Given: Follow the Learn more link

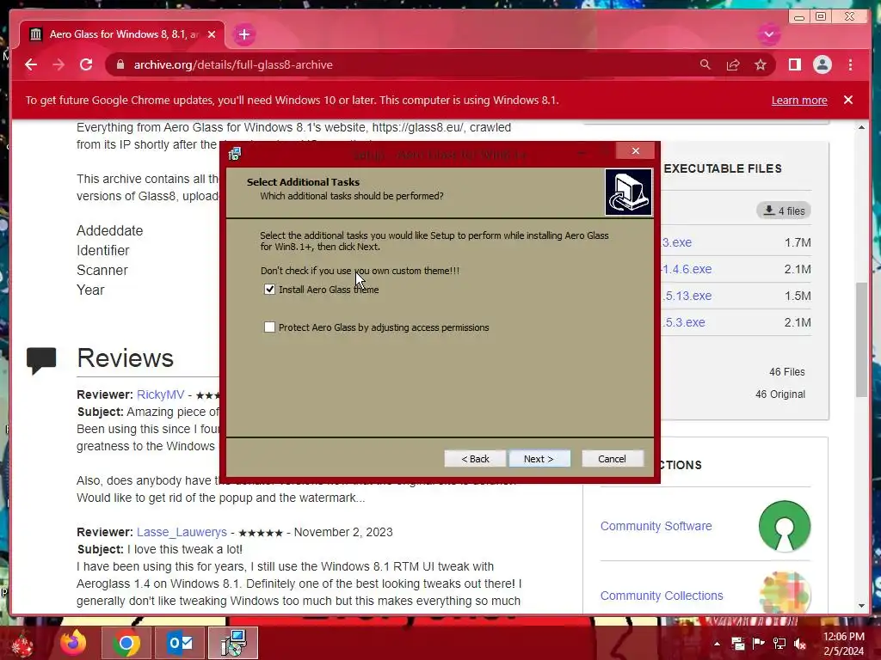Looking at the screenshot, I should click(799, 100).
